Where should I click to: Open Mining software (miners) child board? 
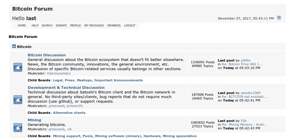point(118,136)
